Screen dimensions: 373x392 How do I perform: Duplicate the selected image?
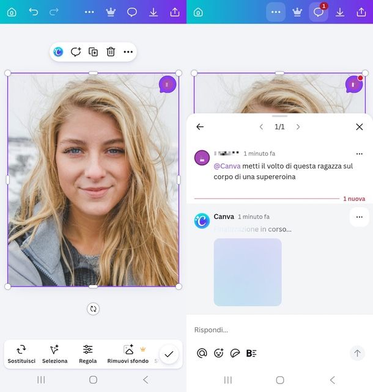click(93, 52)
